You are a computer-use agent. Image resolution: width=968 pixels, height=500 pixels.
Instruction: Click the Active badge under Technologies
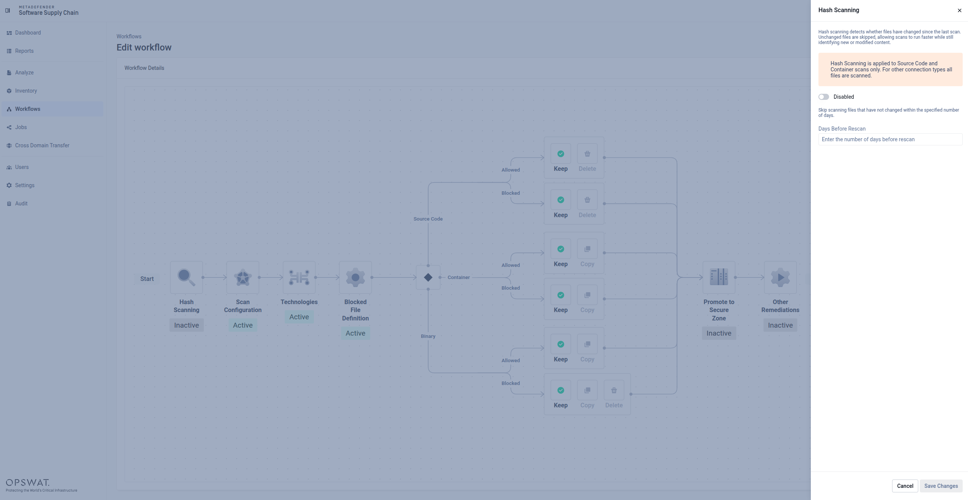(299, 317)
